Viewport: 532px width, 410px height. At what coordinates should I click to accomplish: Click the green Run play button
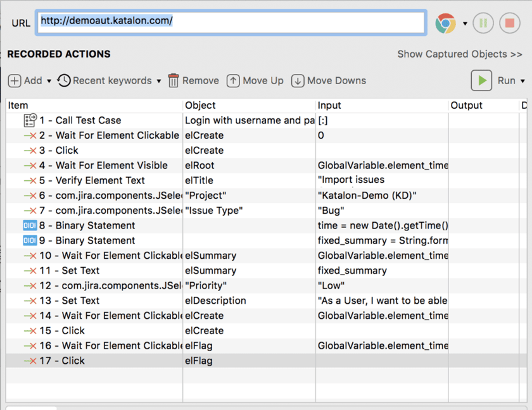pos(481,80)
